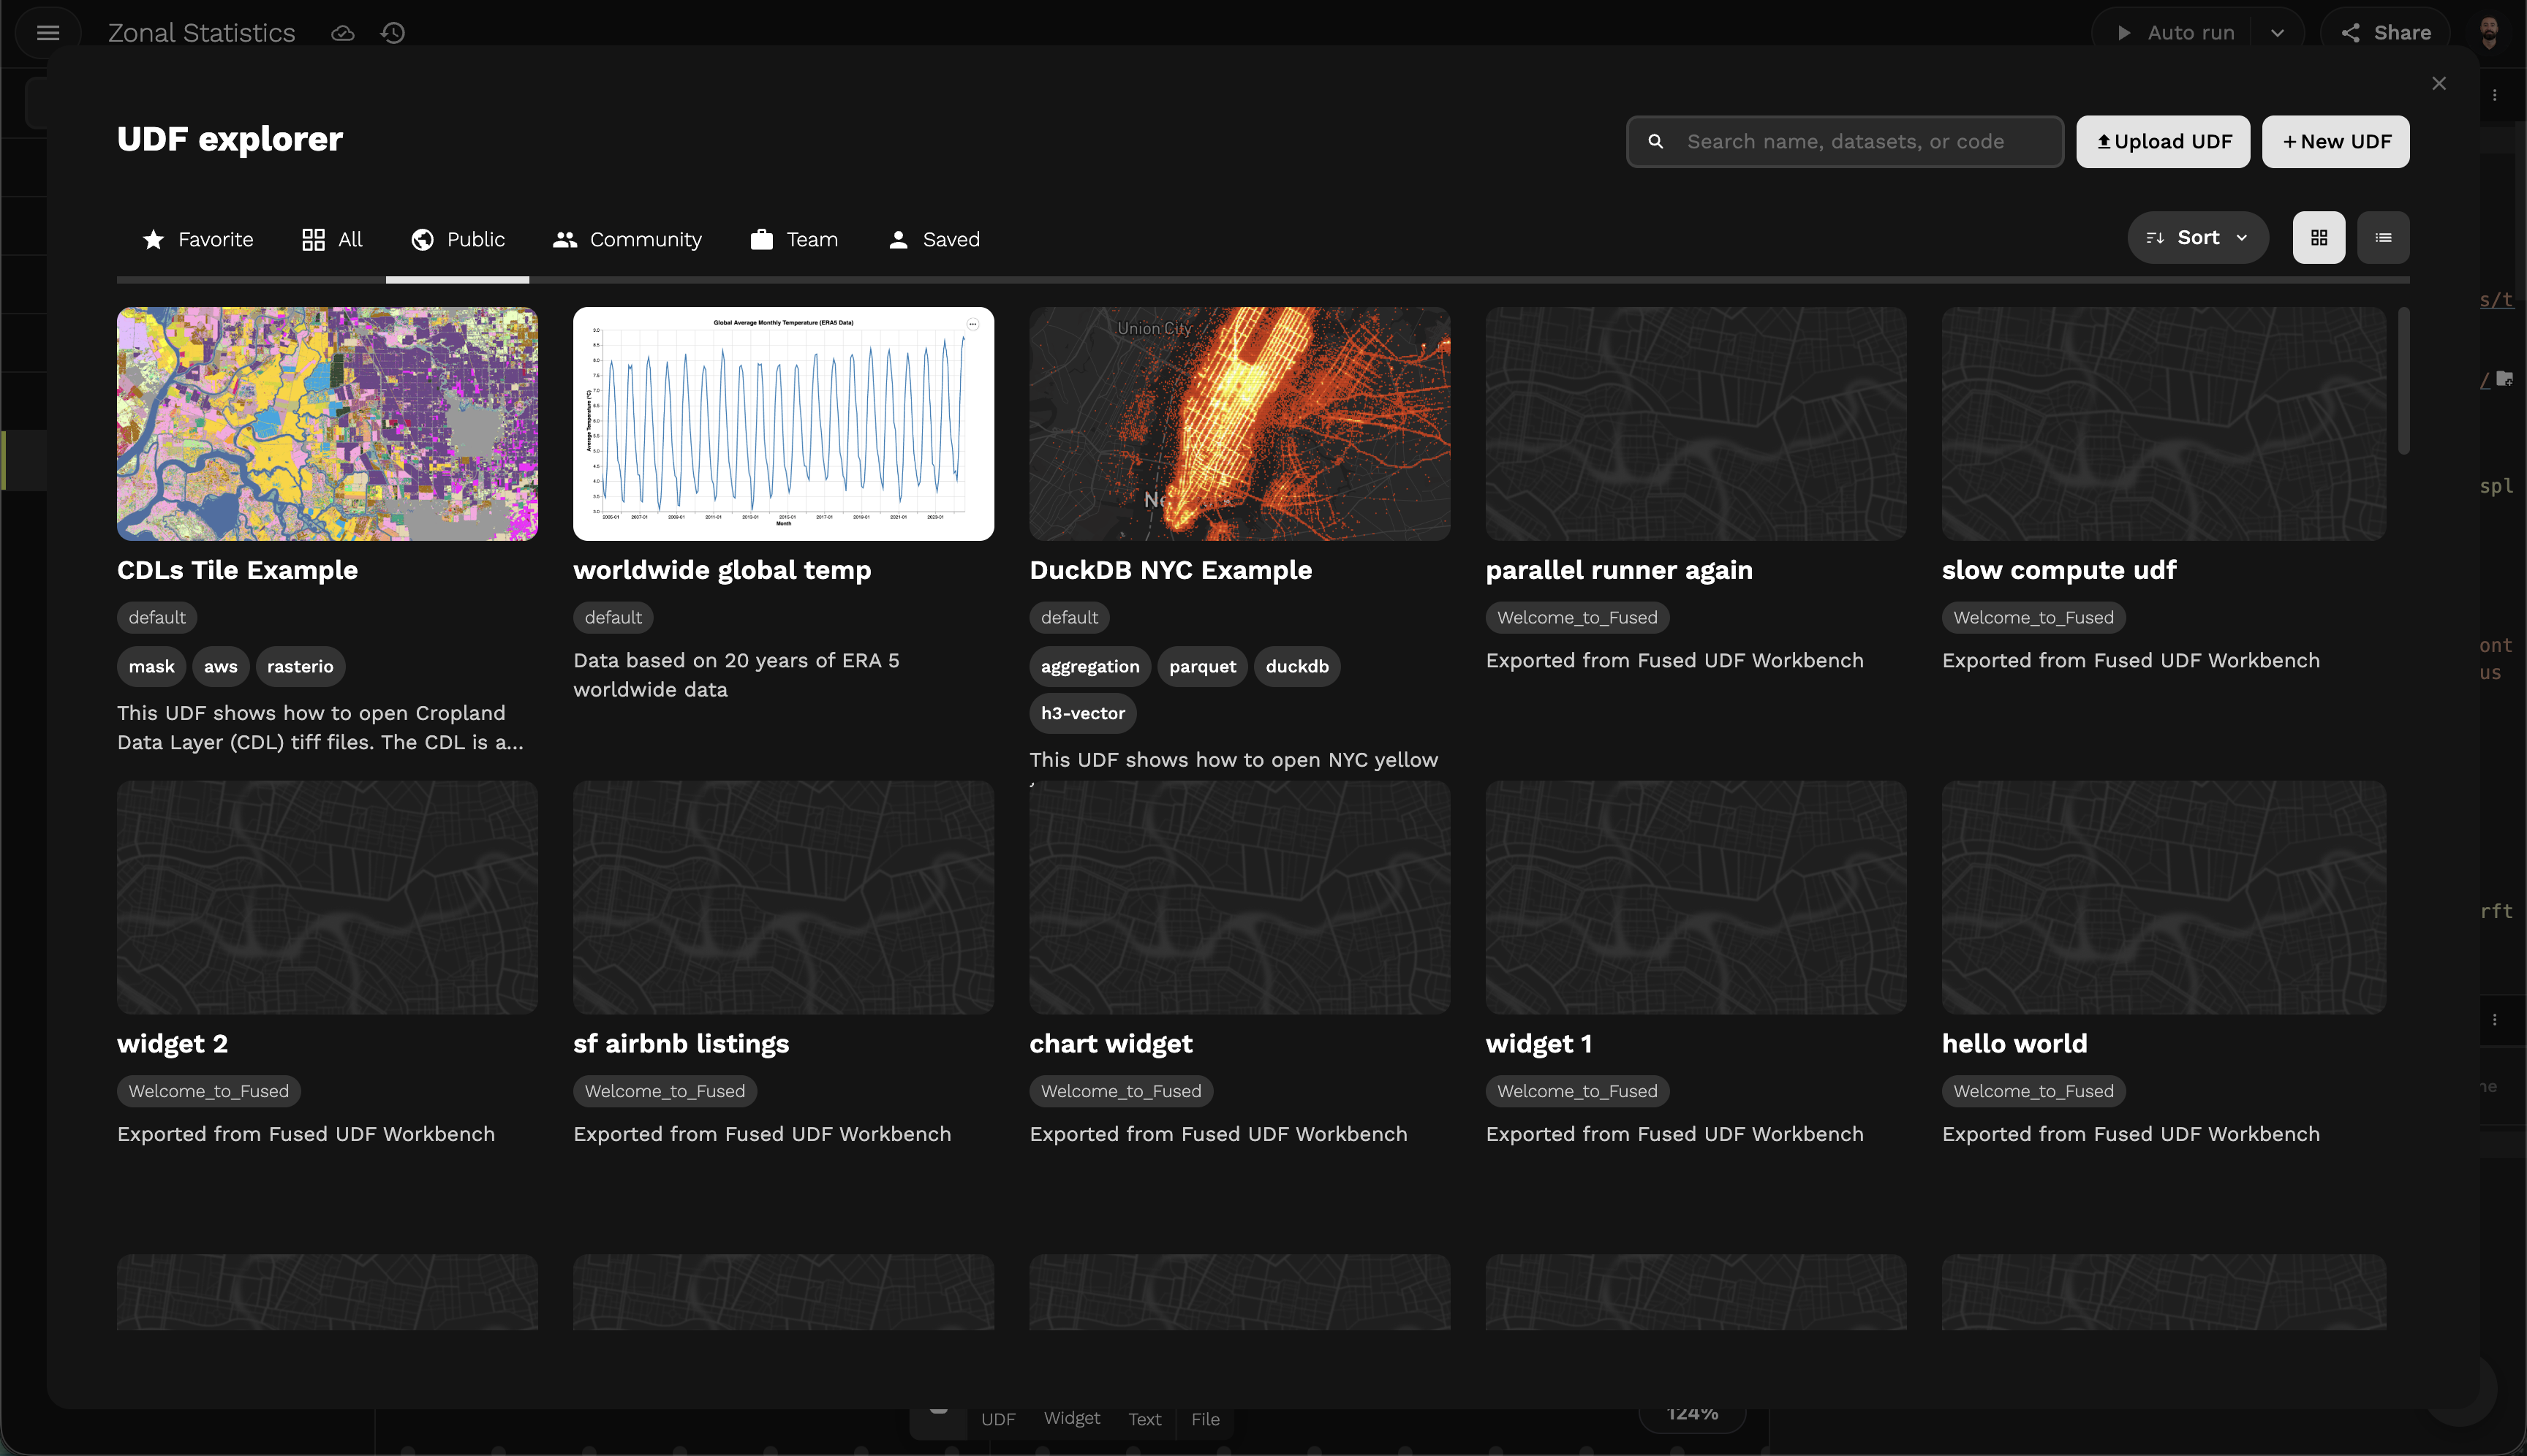Click Upload UDF button
Viewport: 2527px width, 1456px height.
[x=2163, y=142]
